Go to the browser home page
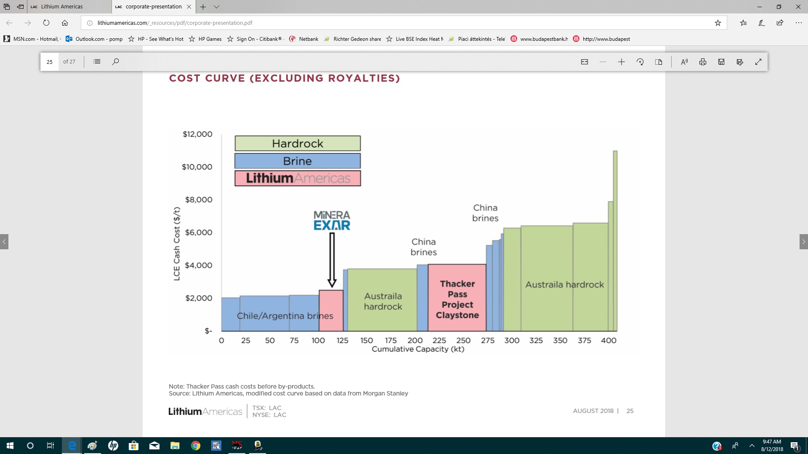 tap(65, 23)
